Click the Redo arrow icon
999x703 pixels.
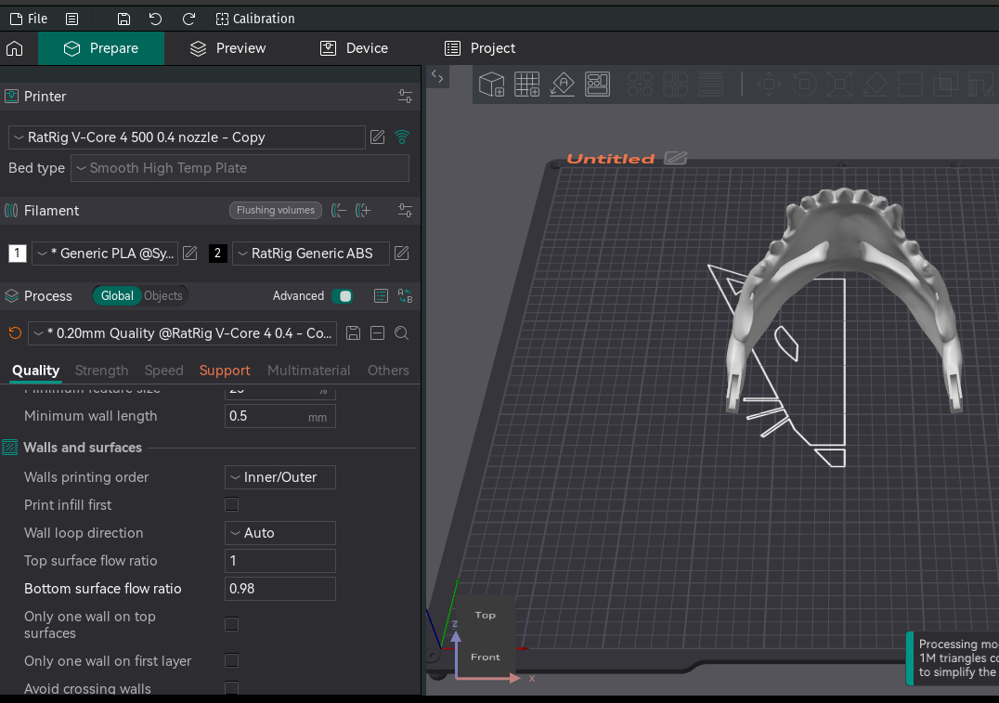coord(188,20)
